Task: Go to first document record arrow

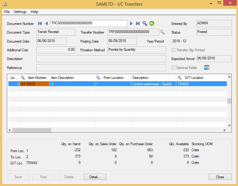Action: [40, 23]
